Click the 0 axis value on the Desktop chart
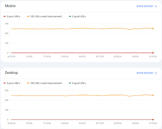Image resolution: width=162 pixels, height=129 pixels. pyautogui.click(x=8, y=120)
